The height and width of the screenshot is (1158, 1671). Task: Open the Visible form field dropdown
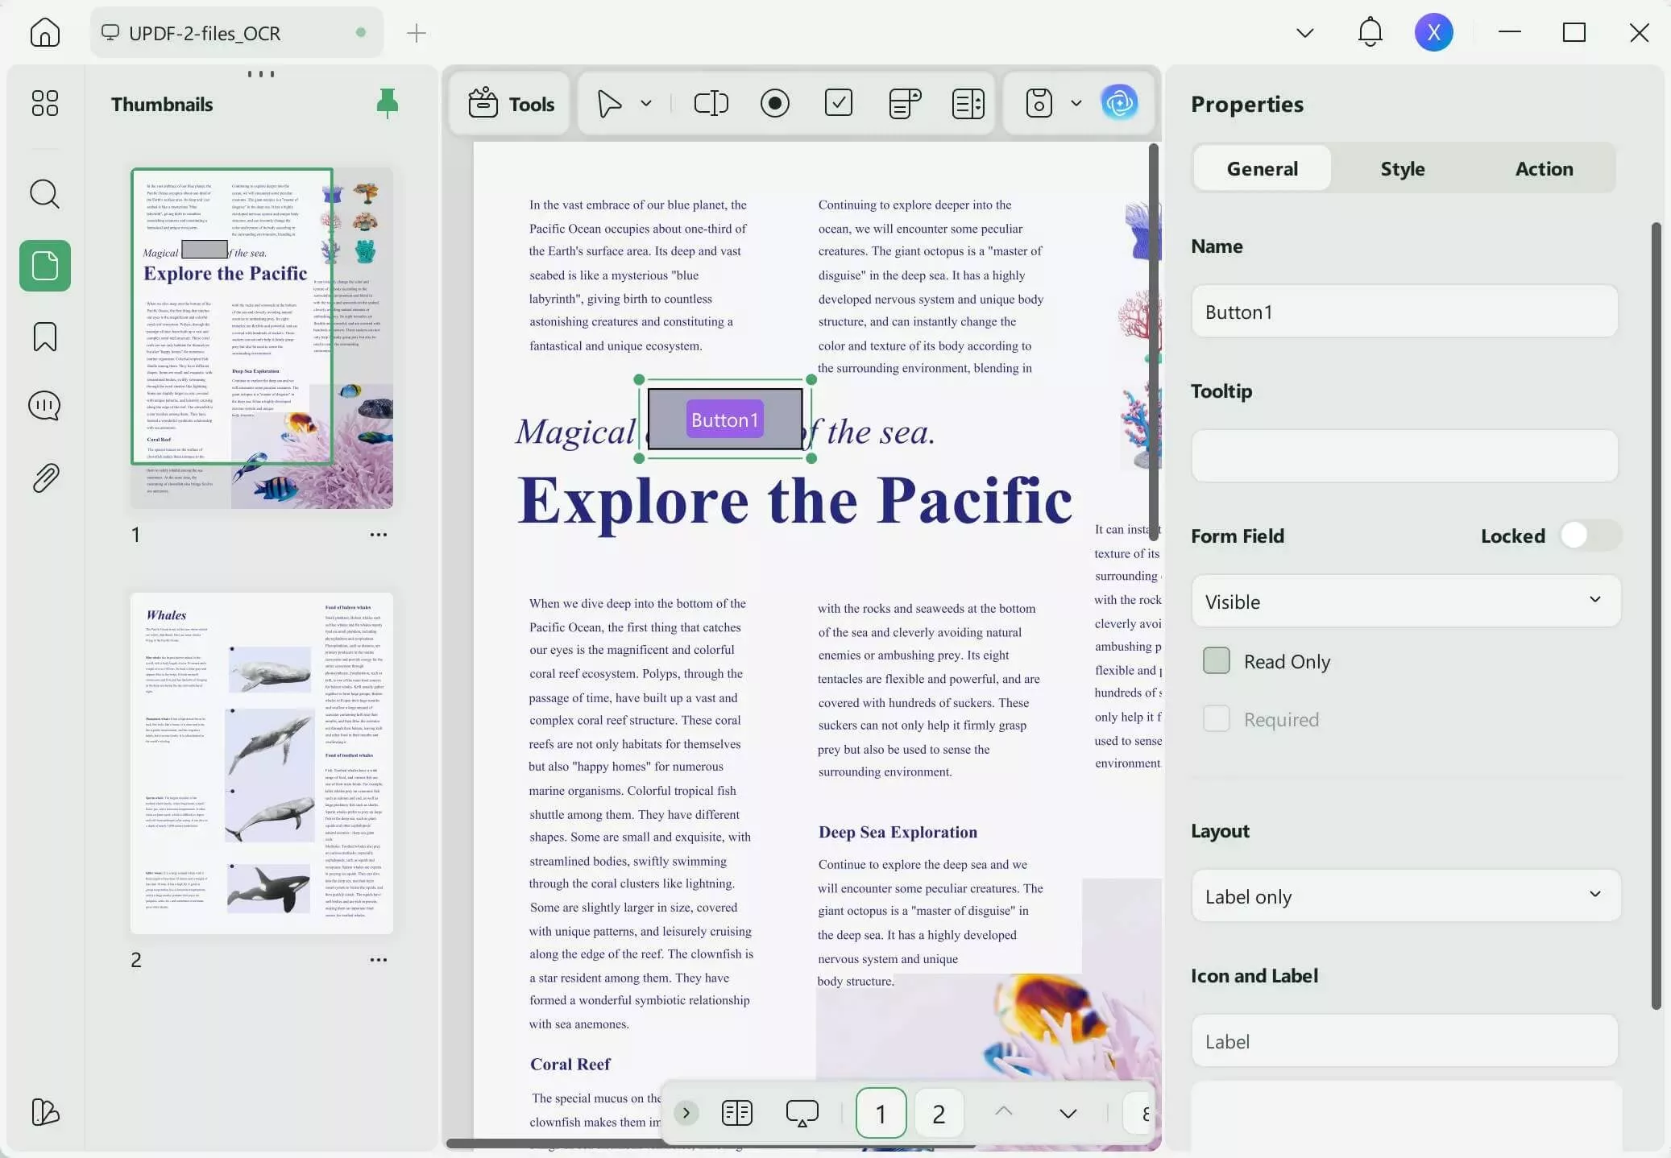(x=1405, y=602)
